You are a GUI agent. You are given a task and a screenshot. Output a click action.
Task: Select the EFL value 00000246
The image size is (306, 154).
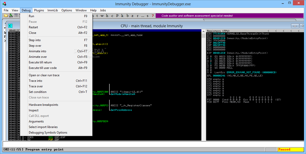tap(219, 75)
